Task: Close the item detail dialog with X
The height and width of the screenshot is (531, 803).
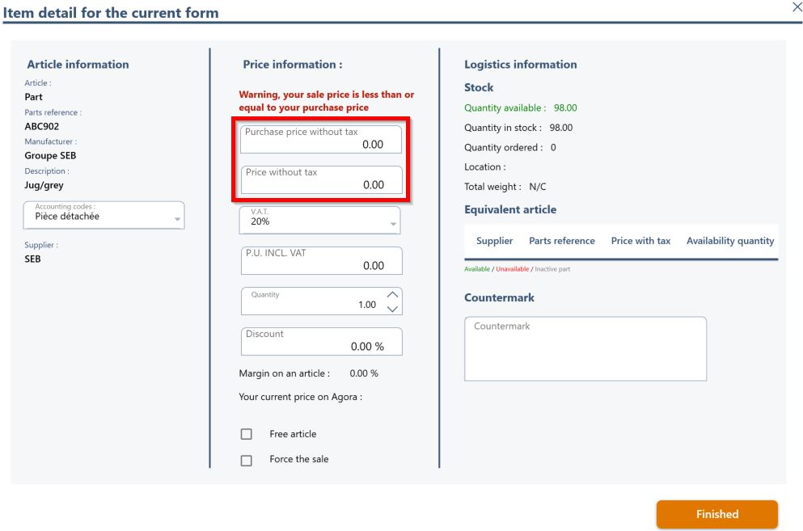Action: click(x=797, y=6)
